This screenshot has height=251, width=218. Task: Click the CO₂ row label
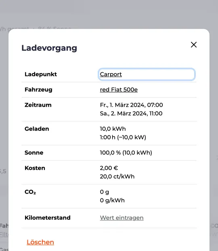(30, 192)
